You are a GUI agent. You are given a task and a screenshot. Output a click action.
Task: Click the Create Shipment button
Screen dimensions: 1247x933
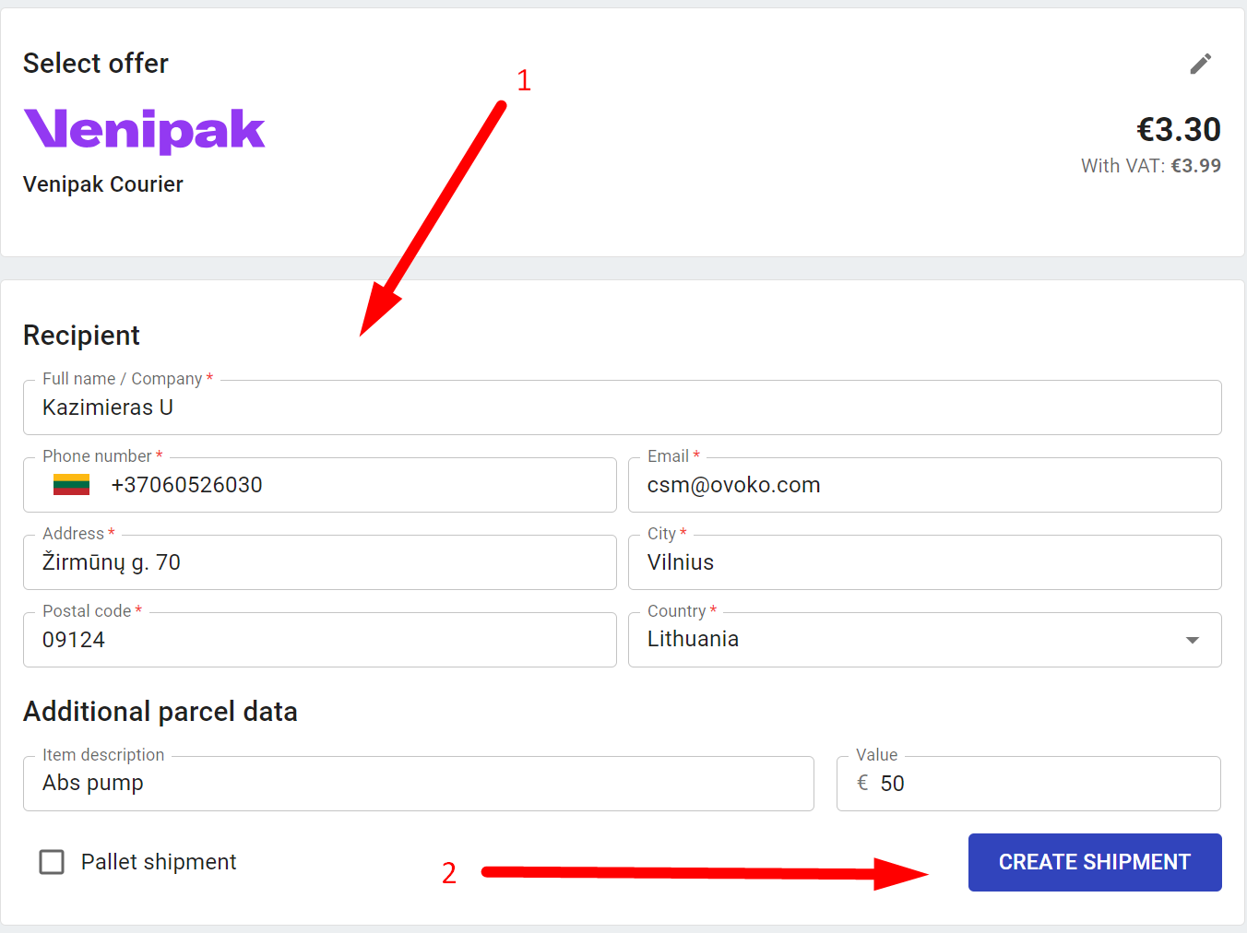1095,862
